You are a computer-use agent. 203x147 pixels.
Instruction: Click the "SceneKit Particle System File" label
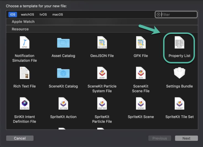coord(102,89)
